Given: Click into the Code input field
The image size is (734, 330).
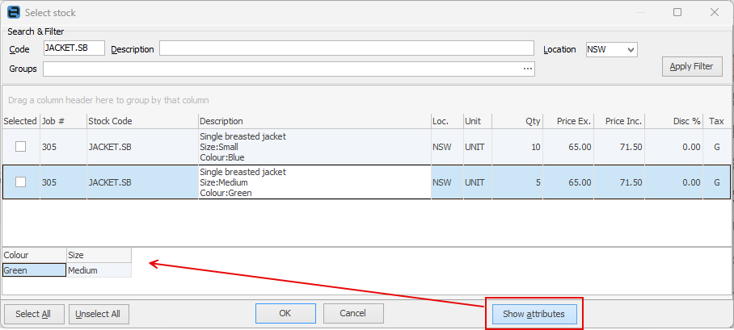Looking at the screenshot, I should [x=74, y=48].
